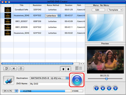Viewport: 126px width, 95px height.
Task: Step to next frame in preview
Action: 115,88
